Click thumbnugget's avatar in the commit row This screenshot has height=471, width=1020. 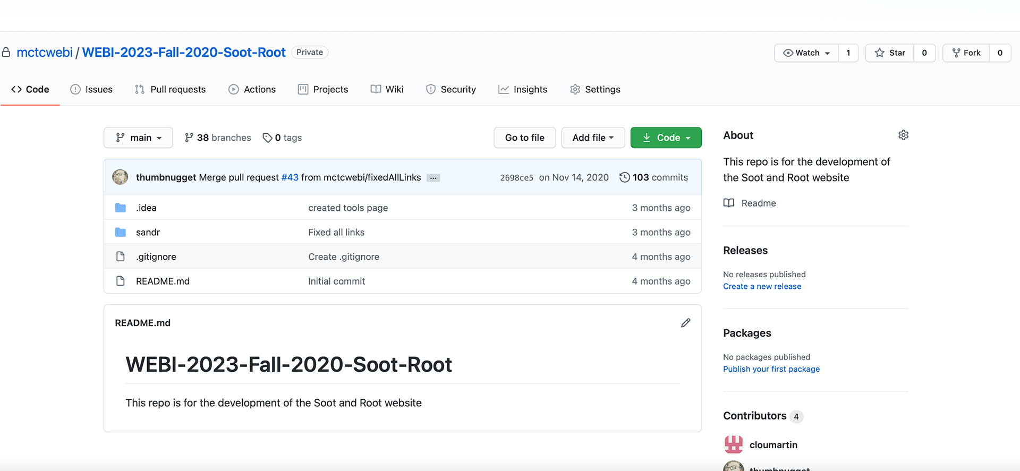pyautogui.click(x=120, y=177)
